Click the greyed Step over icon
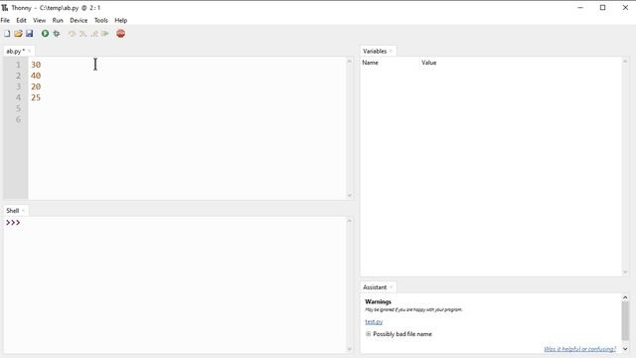636x358 pixels. pyautogui.click(x=72, y=34)
